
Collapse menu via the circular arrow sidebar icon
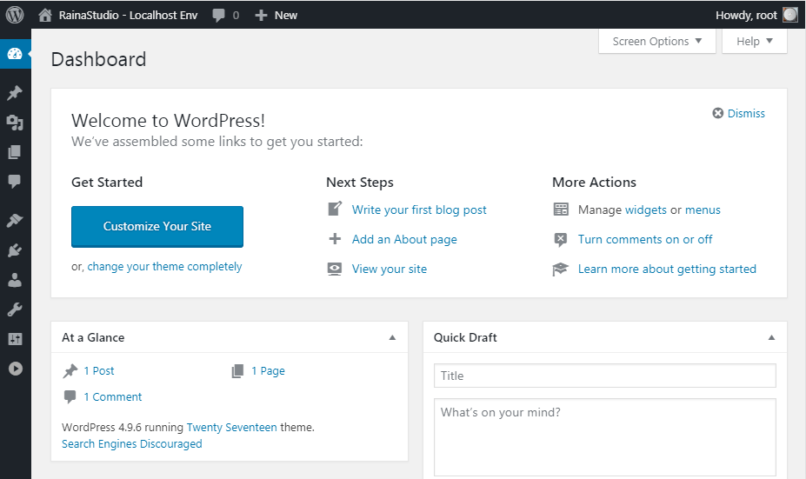[16, 369]
